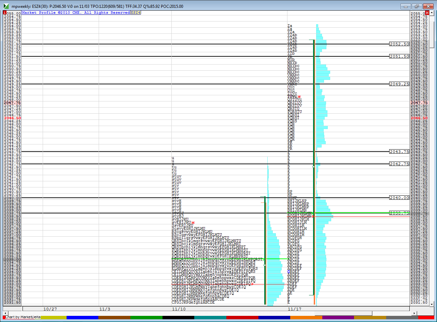Image resolution: width=437 pixels, height=322 pixels.
Task: Click the 2040.00 price level label
Action: (x=399, y=198)
